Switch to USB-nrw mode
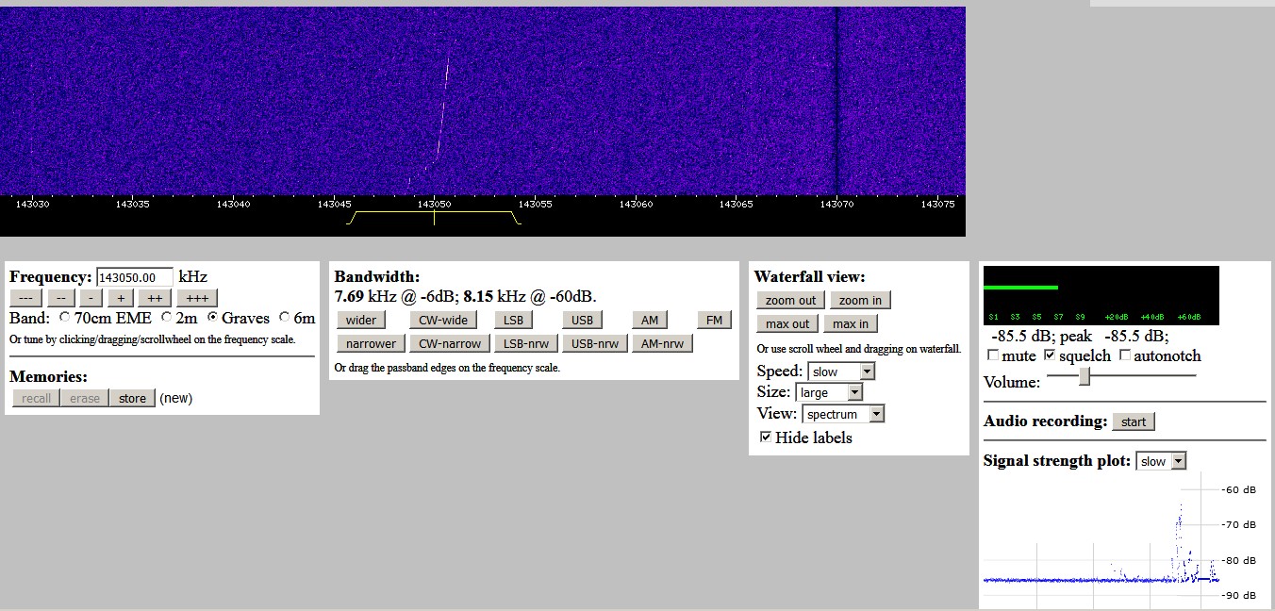The width and height of the screenshot is (1275, 611). pos(595,343)
